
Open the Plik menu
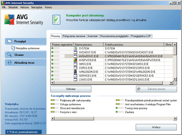(4, 7)
